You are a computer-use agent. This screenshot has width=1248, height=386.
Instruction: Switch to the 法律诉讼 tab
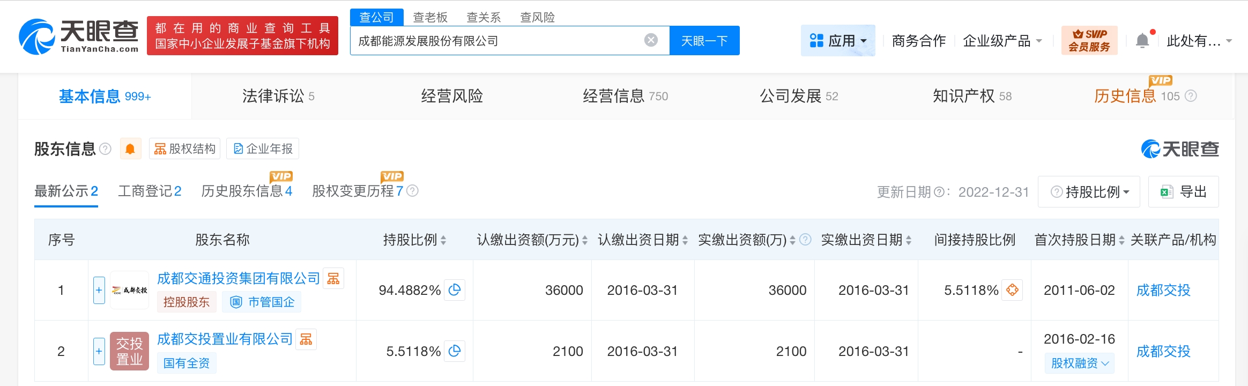click(x=278, y=96)
